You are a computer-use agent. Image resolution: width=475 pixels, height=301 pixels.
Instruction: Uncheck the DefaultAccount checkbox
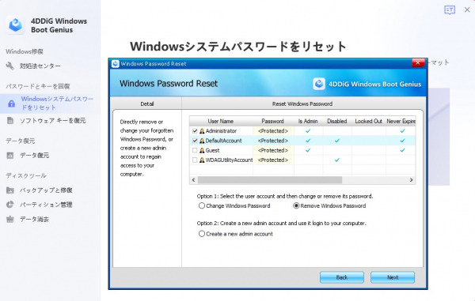(195, 141)
